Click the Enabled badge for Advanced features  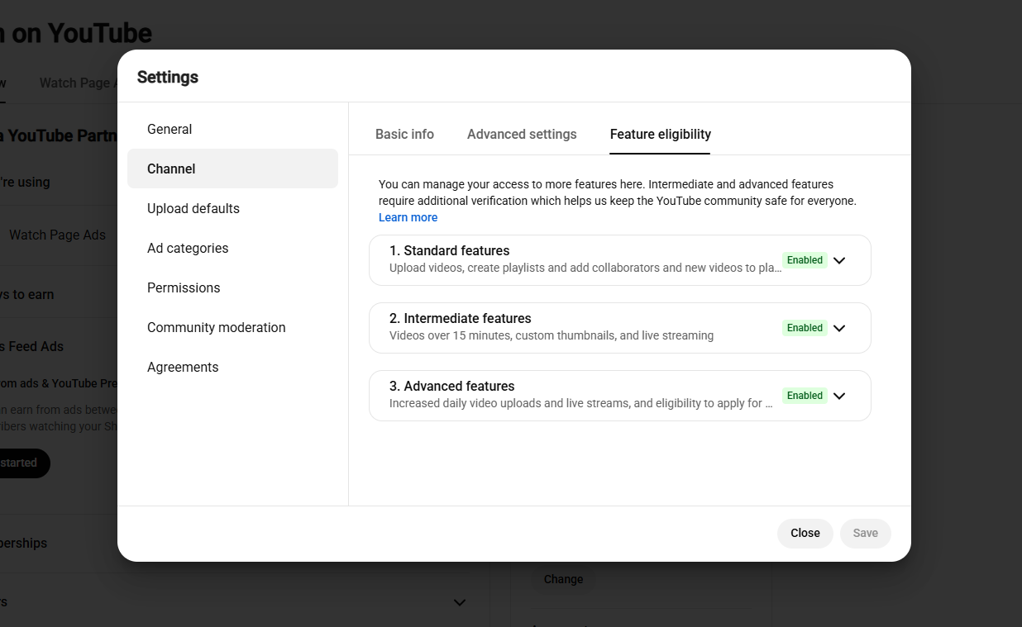point(805,396)
